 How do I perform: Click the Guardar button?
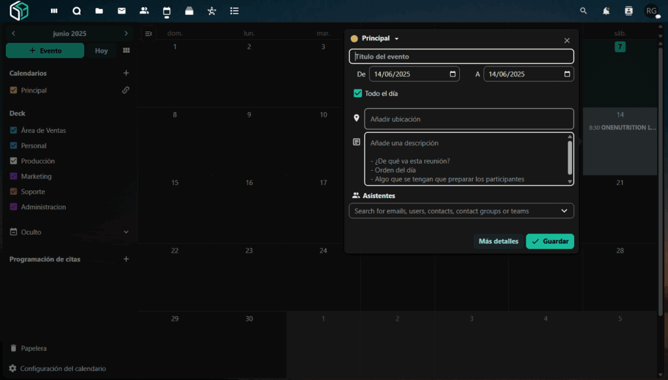coord(550,241)
